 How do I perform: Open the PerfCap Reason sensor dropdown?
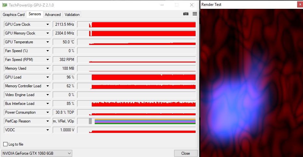[48, 121]
